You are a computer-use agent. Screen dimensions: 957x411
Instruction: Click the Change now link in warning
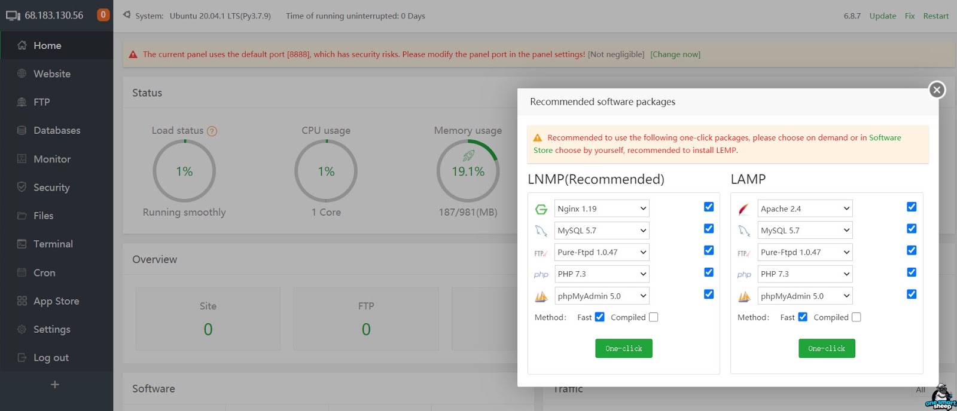pyautogui.click(x=675, y=54)
